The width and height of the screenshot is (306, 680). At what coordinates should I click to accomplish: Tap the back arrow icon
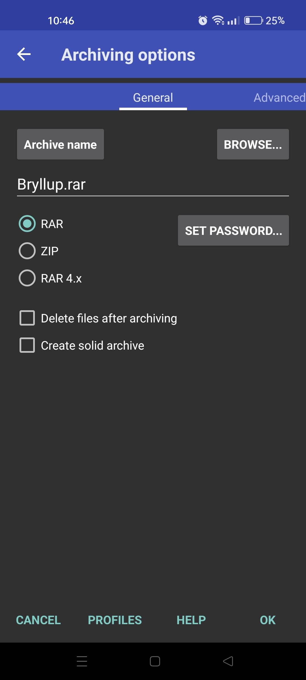(24, 54)
